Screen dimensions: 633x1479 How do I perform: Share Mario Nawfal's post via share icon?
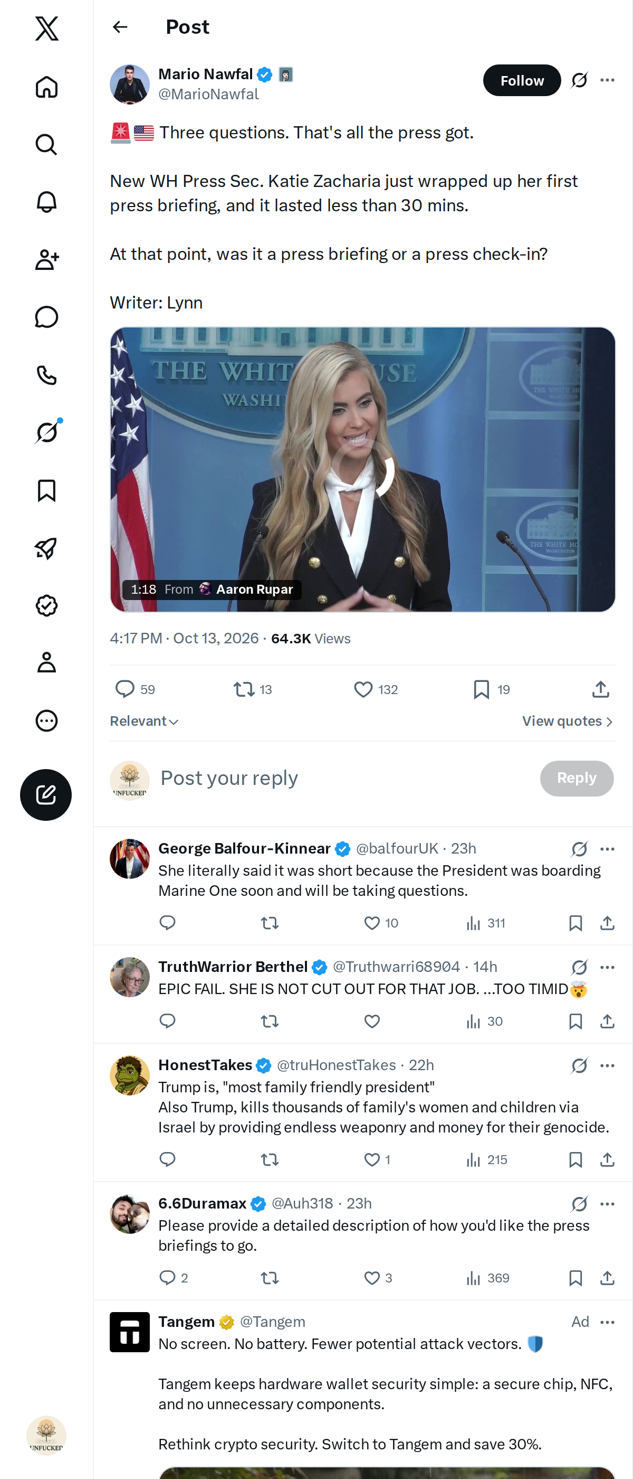600,689
